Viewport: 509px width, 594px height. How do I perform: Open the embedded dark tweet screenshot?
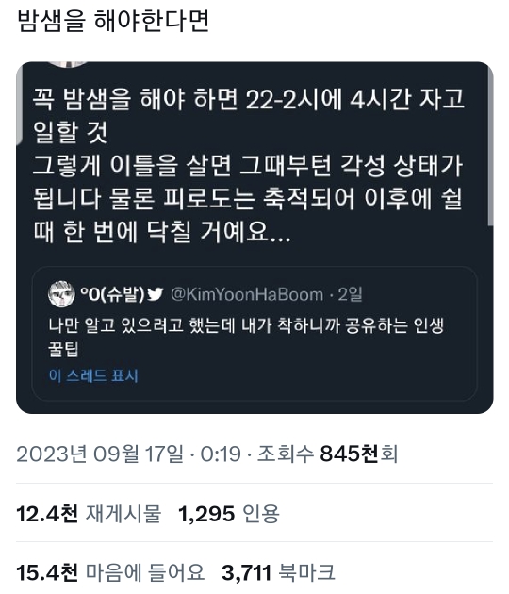tap(254, 238)
